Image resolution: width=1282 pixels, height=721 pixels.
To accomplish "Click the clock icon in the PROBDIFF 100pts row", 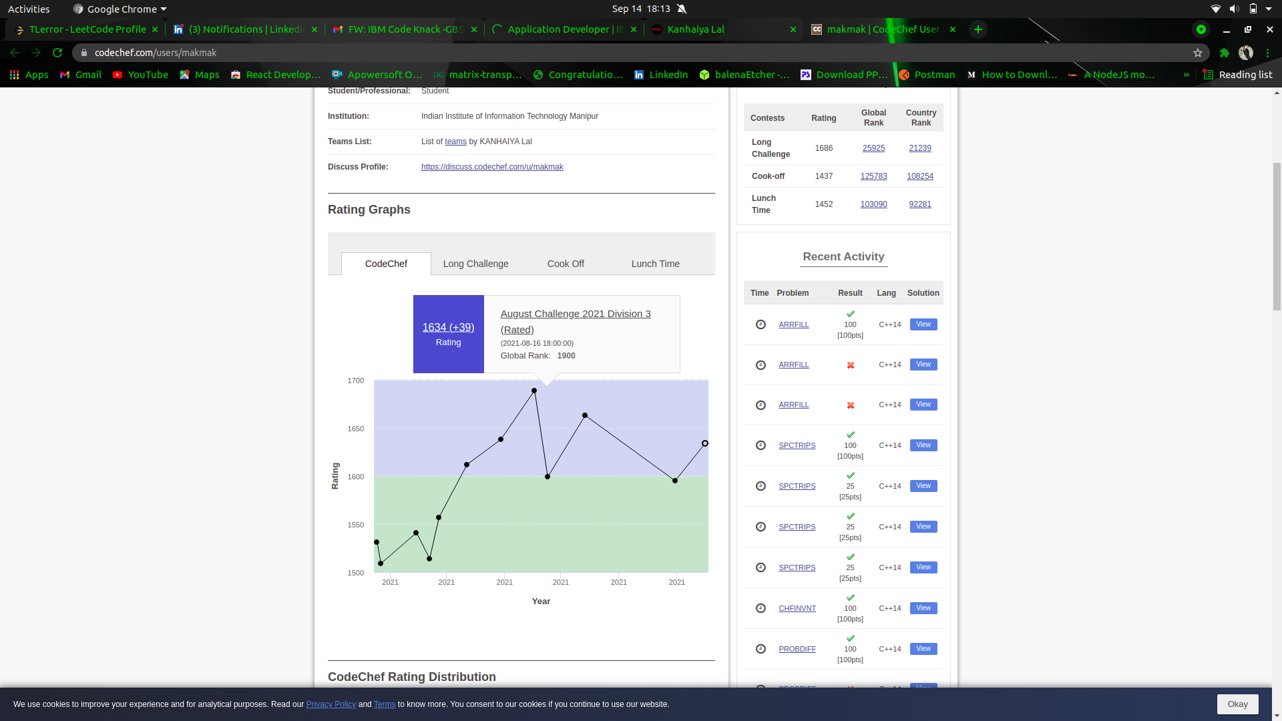I will point(761,649).
